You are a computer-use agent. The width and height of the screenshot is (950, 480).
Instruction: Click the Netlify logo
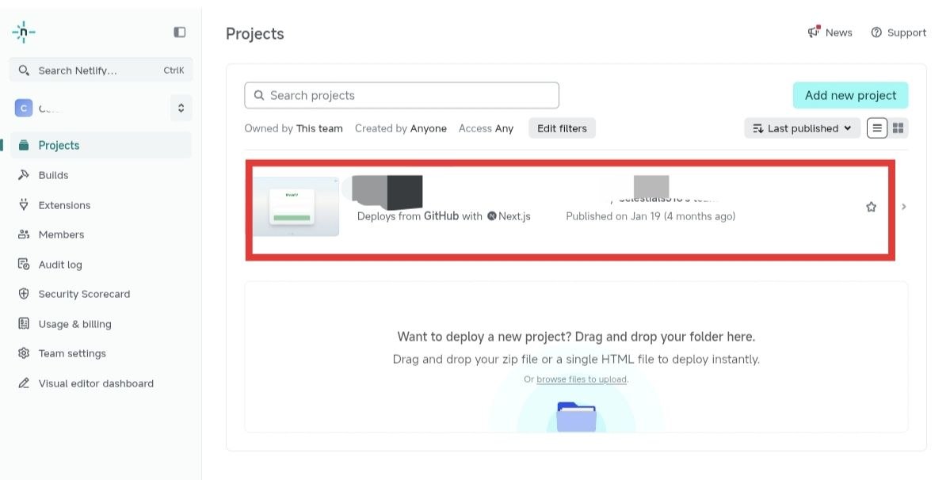tap(24, 32)
